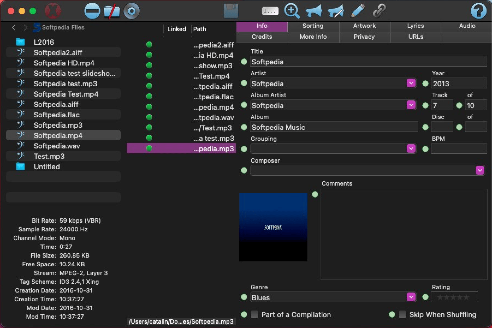Click the megaphone with pencil icon
The height and width of the screenshot is (328, 492).
[336, 11]
